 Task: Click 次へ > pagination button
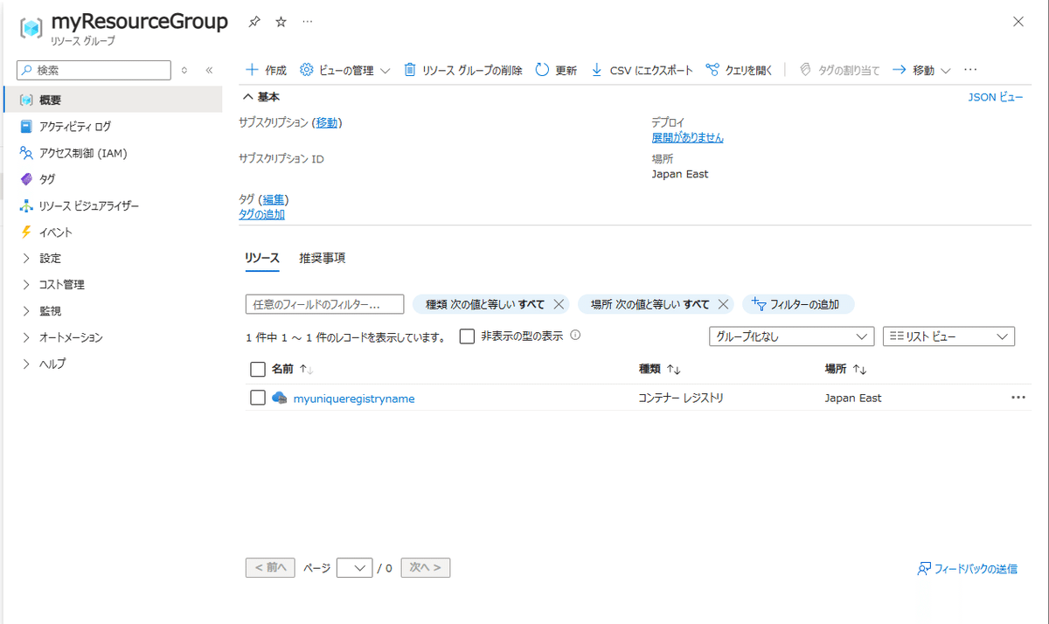[x=426, y=567]
